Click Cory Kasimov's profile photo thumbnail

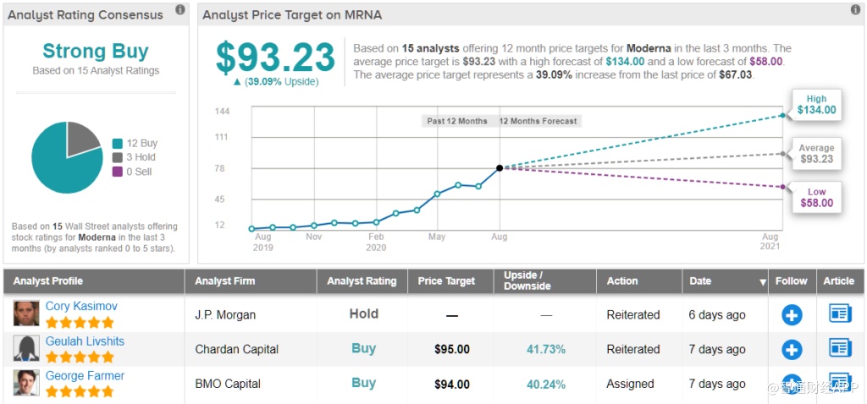(26, 314)
